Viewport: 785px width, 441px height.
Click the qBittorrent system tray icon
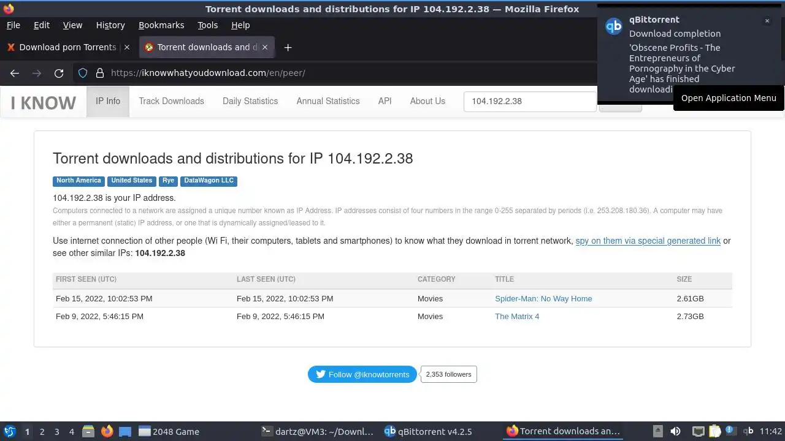coord(748,431)
